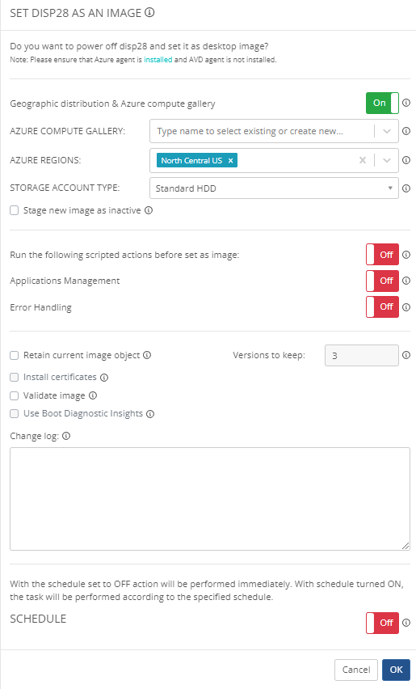Click info icon beside Versions to keep
416x689 pixels.
click(x=406, y=355)
